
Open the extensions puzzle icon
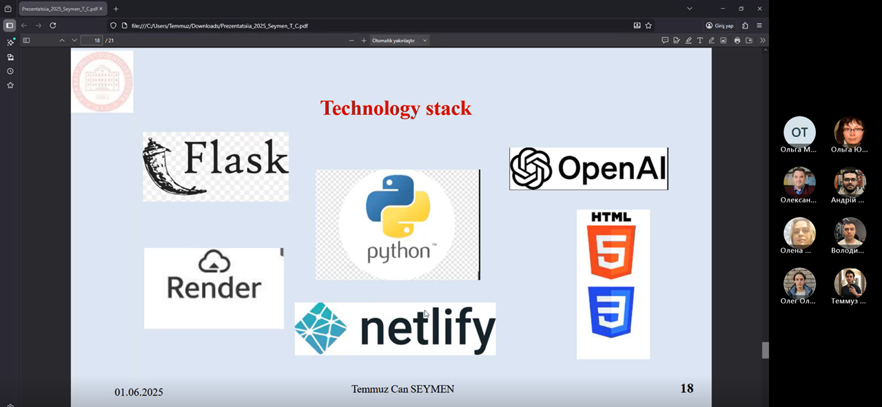pos(745,25)
